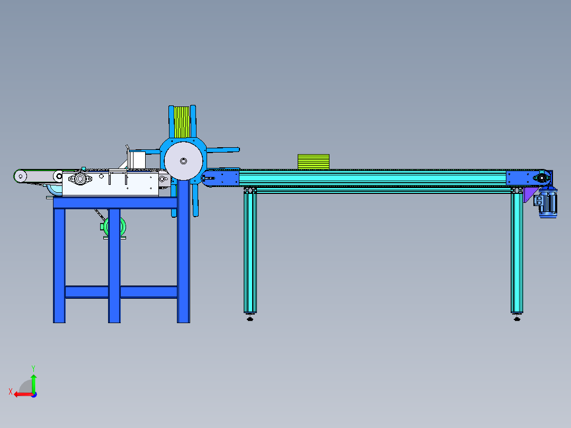571x428 pixels.
Task: Select the left cyan conveyor support leg
Action: point(250,250)
